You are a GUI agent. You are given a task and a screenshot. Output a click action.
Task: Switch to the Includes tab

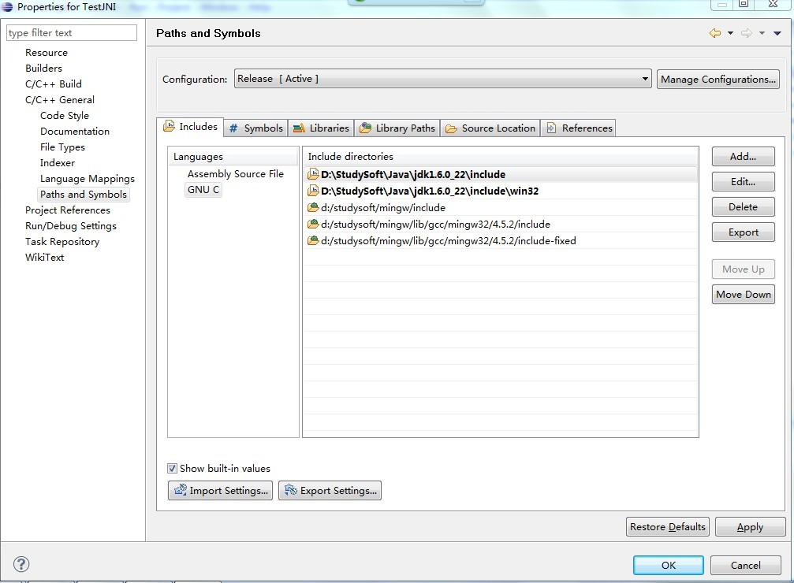point(190,127)
